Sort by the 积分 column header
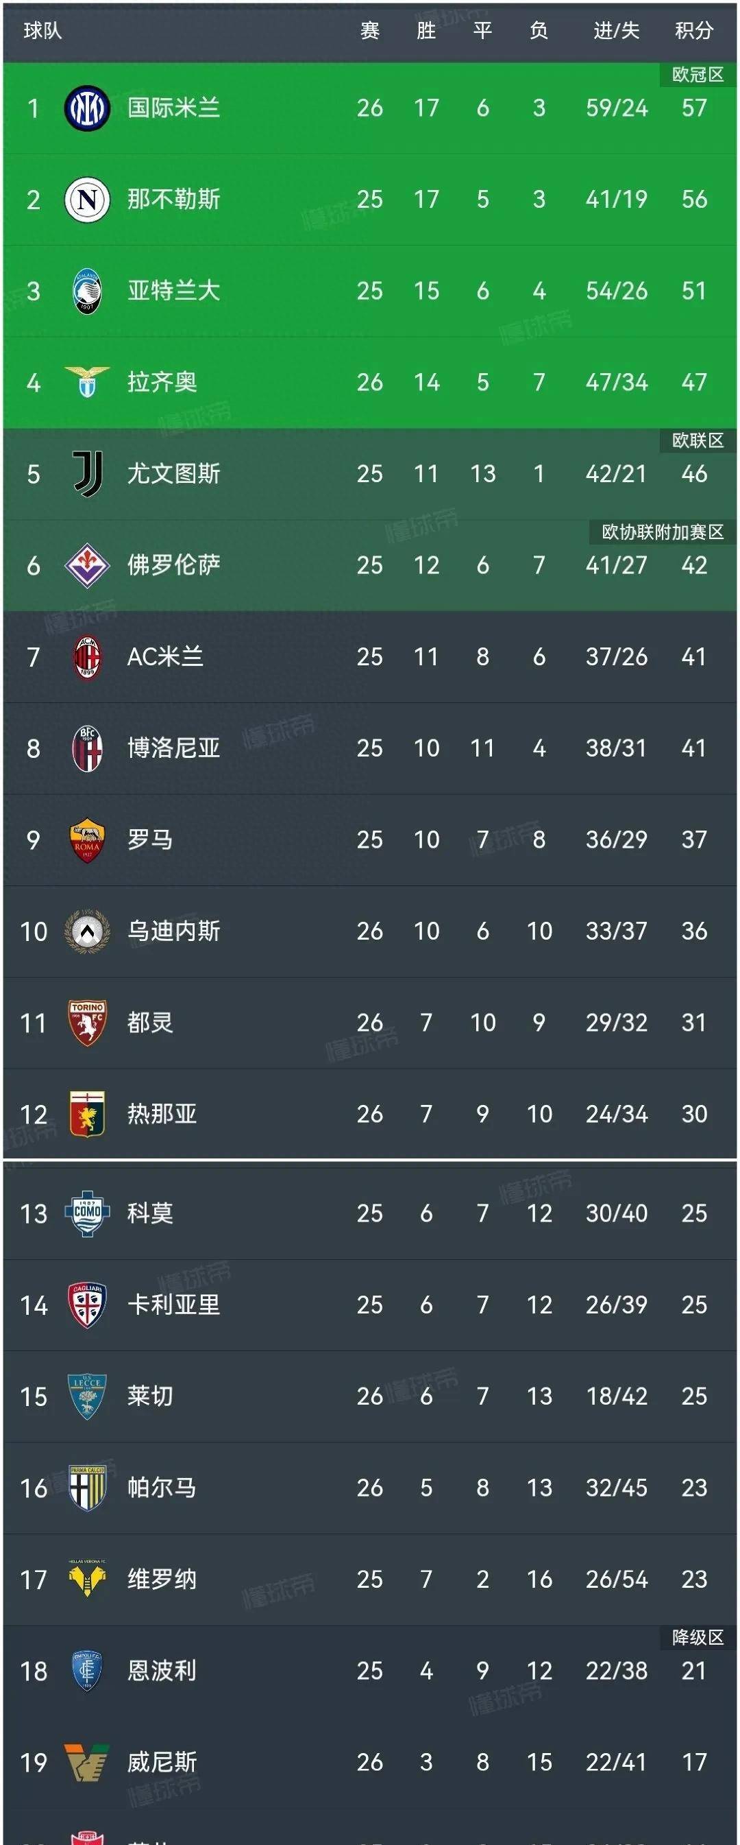The width and height of the screenshot is (740, 1845). tap(694, 31)
